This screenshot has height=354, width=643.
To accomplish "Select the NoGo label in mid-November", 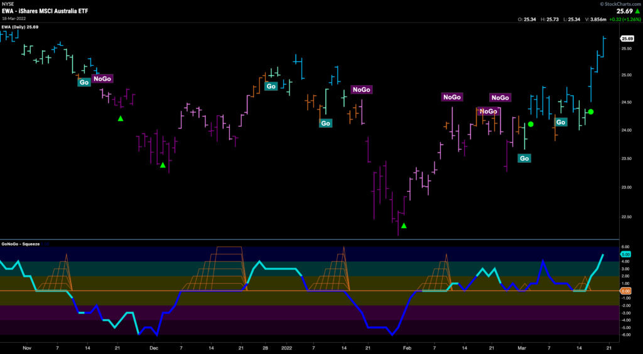I will [102, 78].
